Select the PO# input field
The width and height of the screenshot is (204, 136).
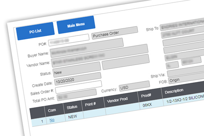click(69, 40)
